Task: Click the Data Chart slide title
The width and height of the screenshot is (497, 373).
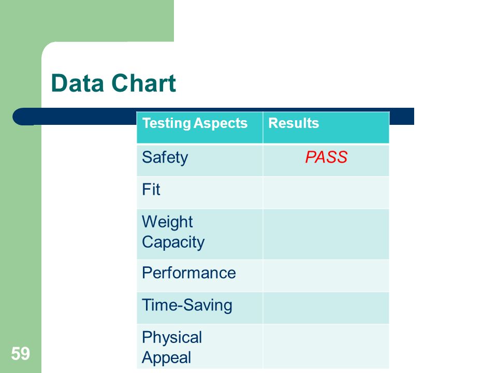Action: tap(113, 83)
